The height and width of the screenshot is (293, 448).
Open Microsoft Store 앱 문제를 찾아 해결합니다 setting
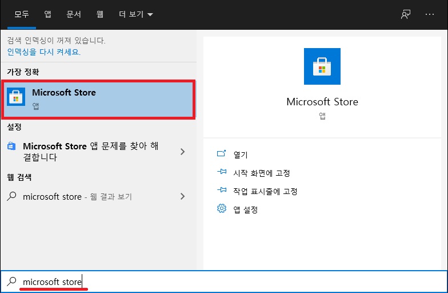click(x=98, y=152)
